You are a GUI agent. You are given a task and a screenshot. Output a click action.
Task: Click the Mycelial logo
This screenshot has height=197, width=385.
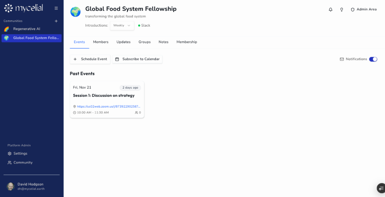24,8
